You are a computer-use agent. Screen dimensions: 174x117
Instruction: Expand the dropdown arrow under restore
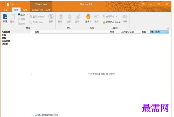[x=70, y=24]
